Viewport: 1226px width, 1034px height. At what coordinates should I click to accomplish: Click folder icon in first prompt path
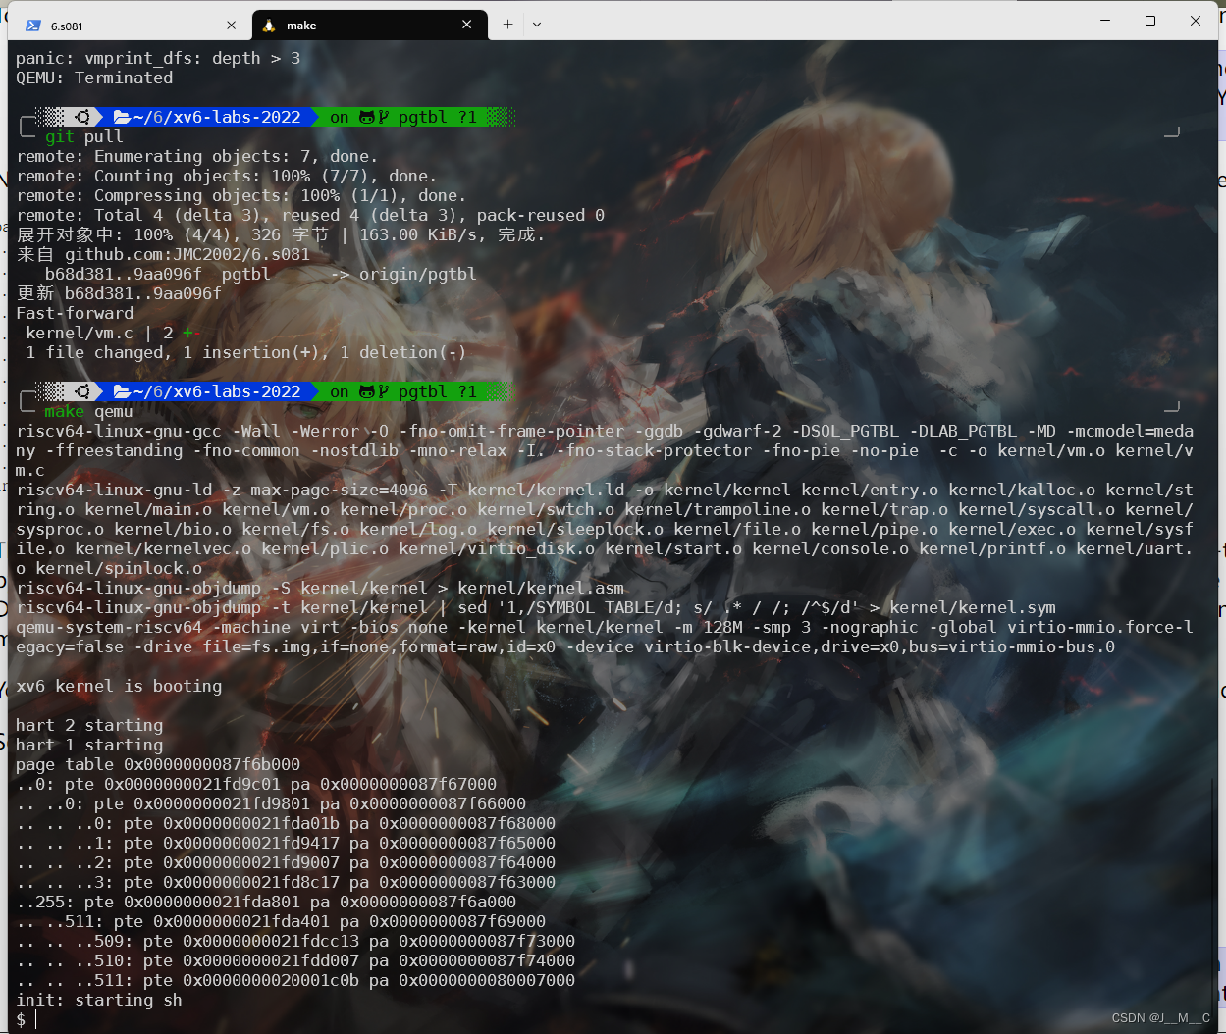click(123, 117)
